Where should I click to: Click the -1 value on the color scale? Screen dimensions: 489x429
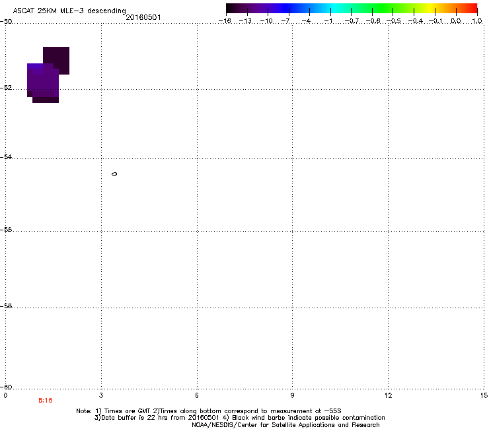click(x=328, y=21)
